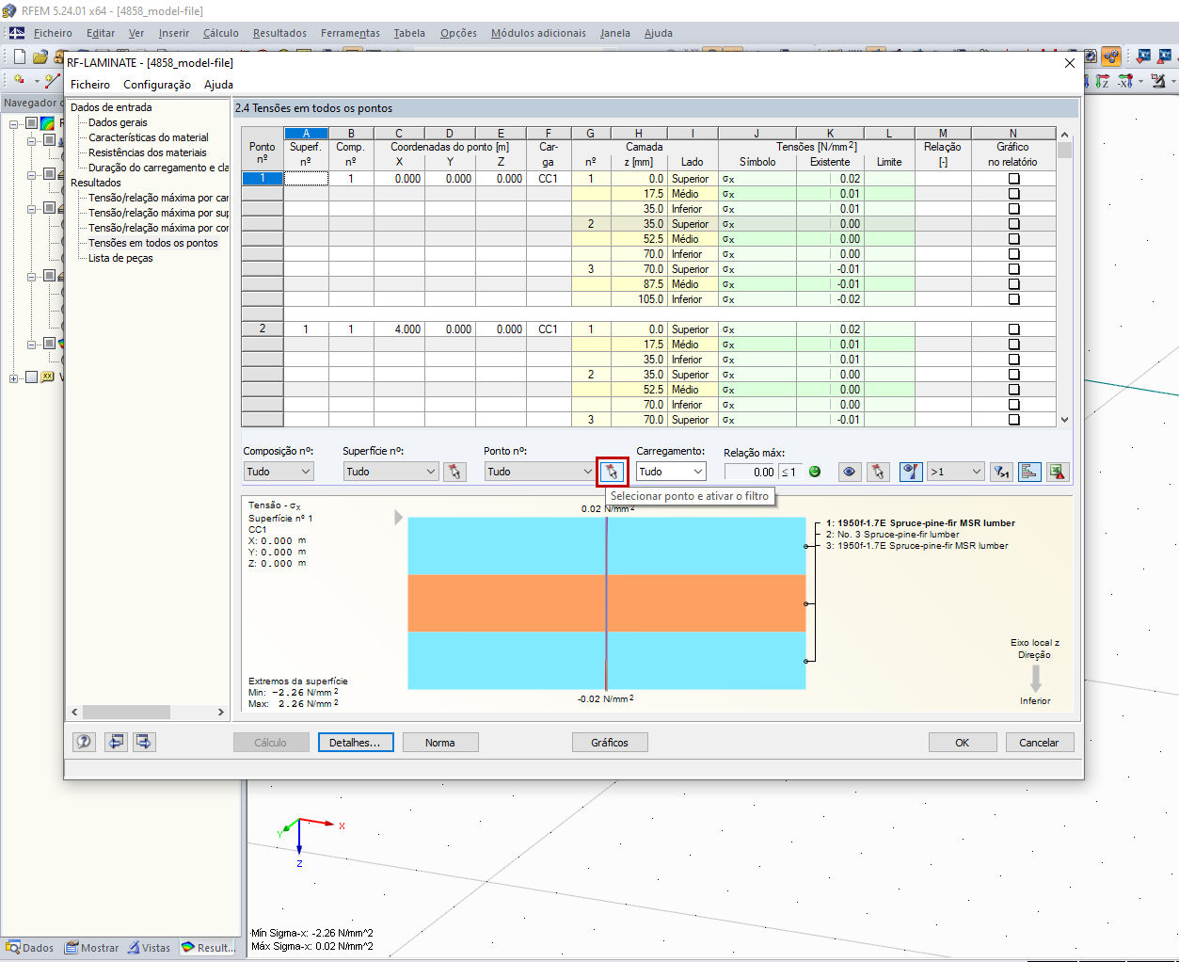The width and height of the screenshot is (1179, 962).
Task: Click the microscope zoom-selection icon
Action: coord(1158,82)
